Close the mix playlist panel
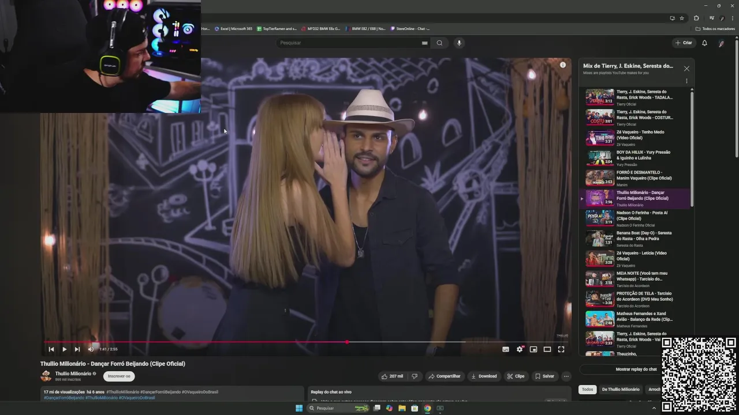739x415 pixels. [686, 69]
